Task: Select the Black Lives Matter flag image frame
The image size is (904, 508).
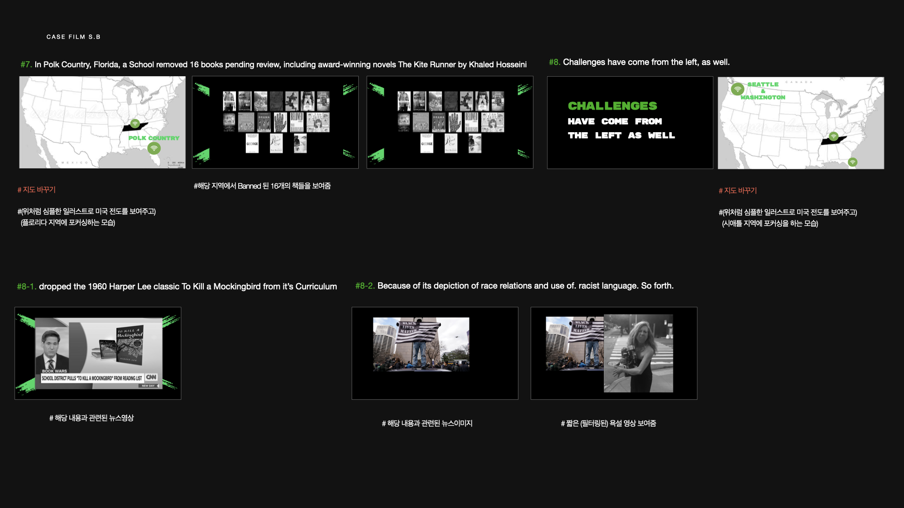Action: coord(435,353)
